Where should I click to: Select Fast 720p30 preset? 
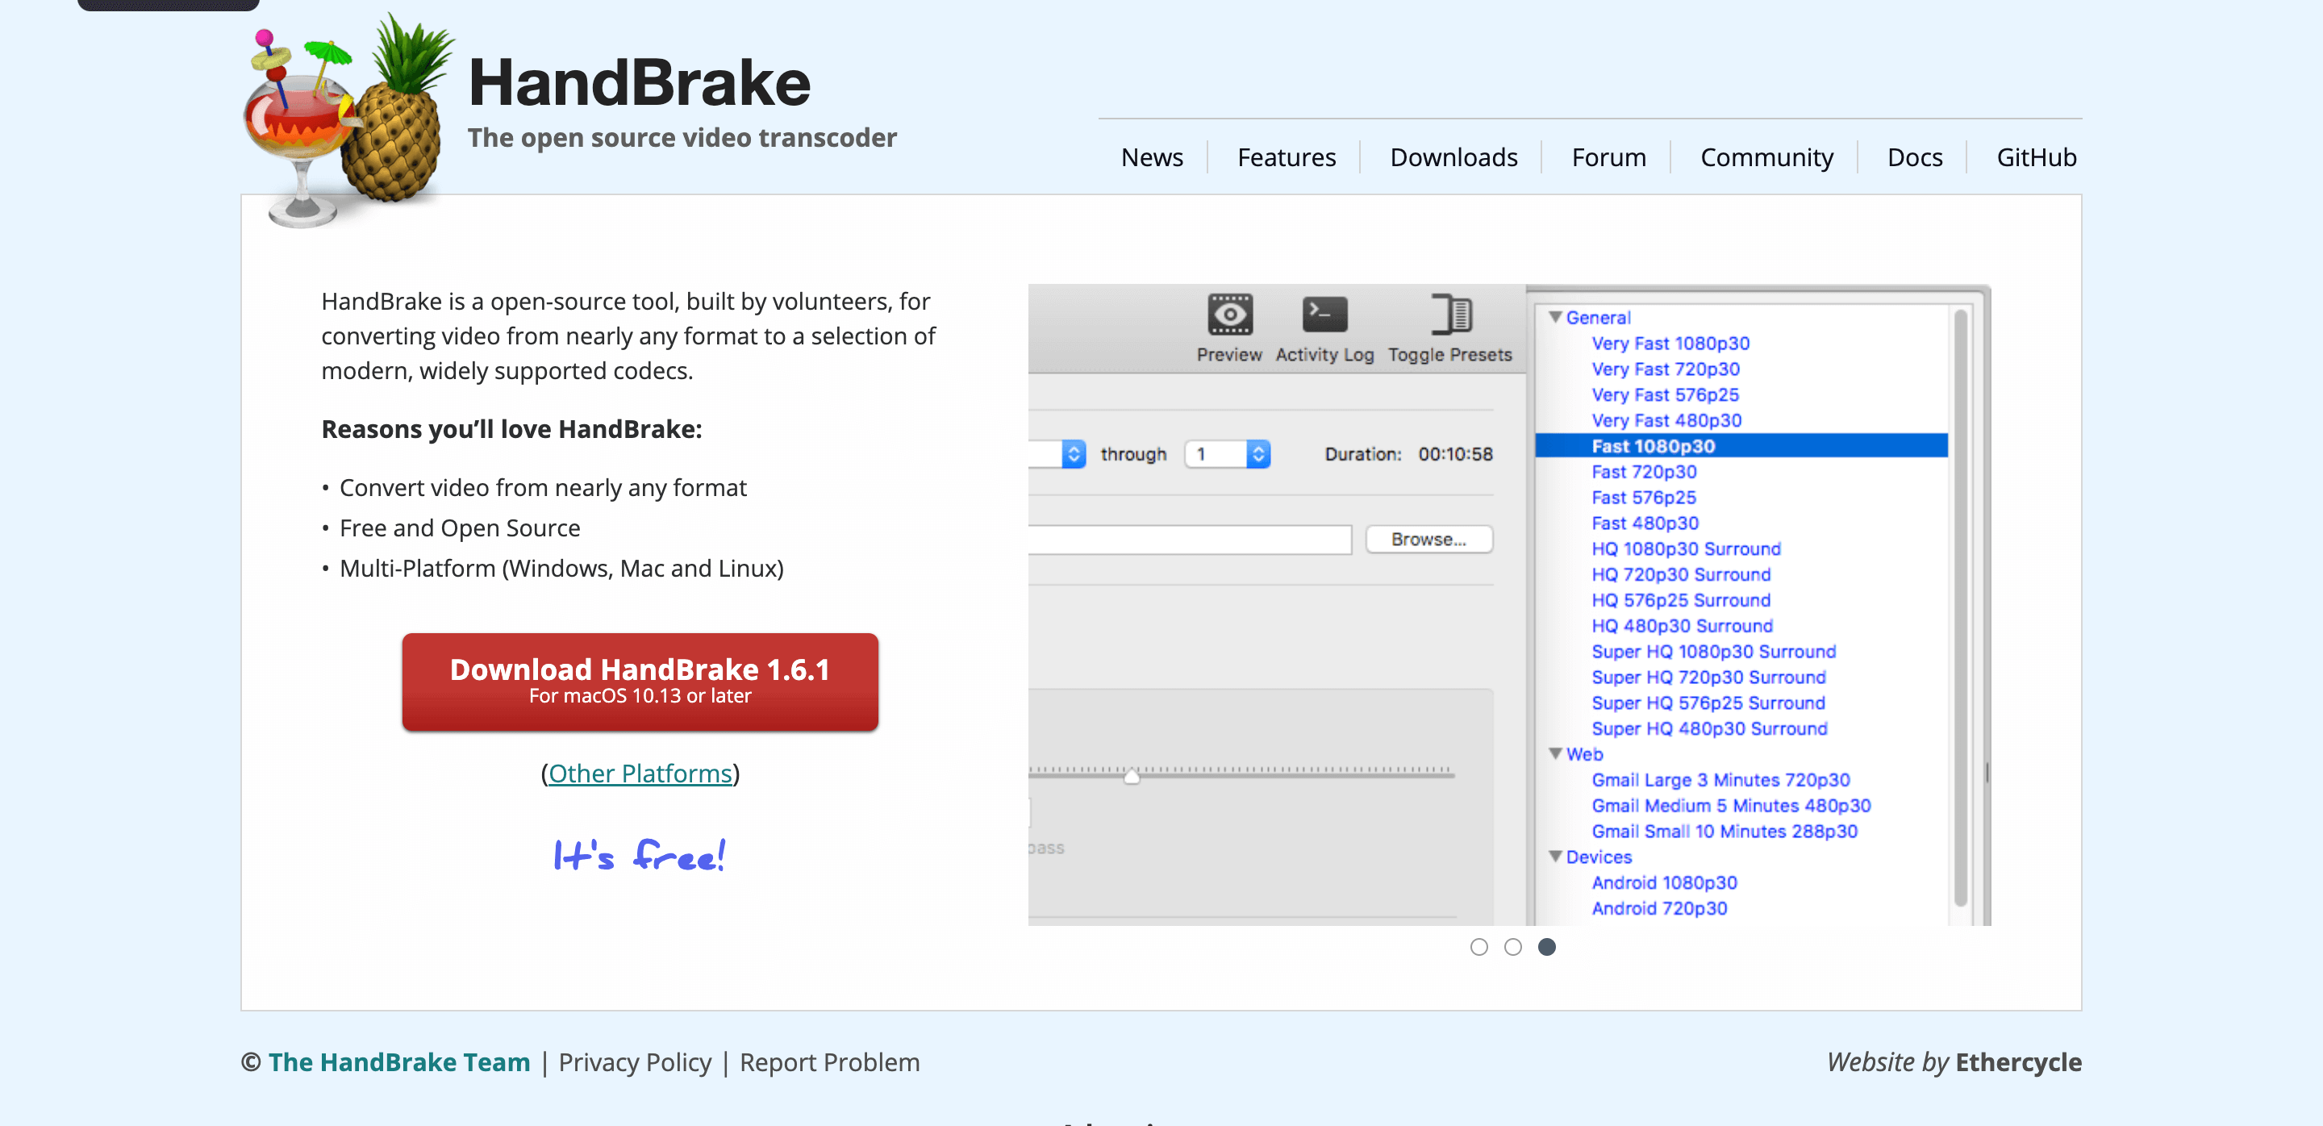point(1643,472)
